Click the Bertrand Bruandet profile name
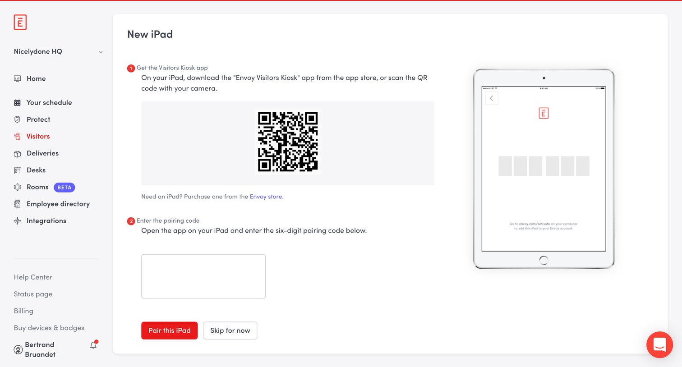This screenshot has width=682, height=367. tap(40, 349)
